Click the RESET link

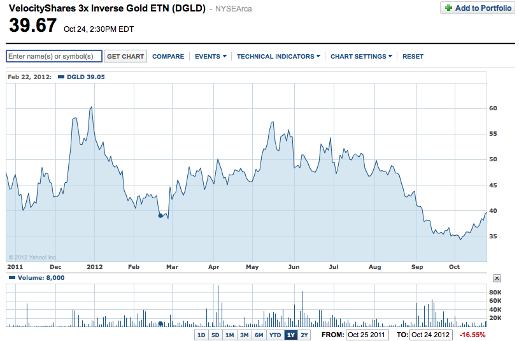click(413, 56)
